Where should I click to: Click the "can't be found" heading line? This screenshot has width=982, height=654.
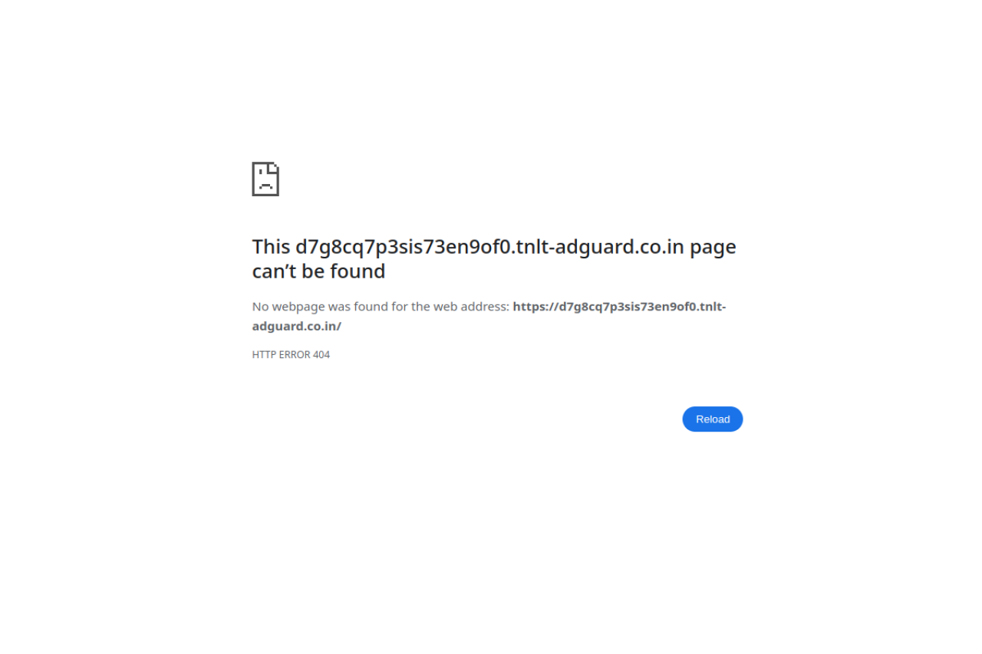coord(318,271)
